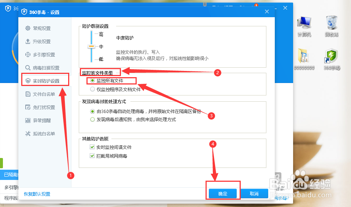This screenshot has height=207, width=351.
Task: Click the gear icon beside 常规设置
Action: click(x=28, y=28)
